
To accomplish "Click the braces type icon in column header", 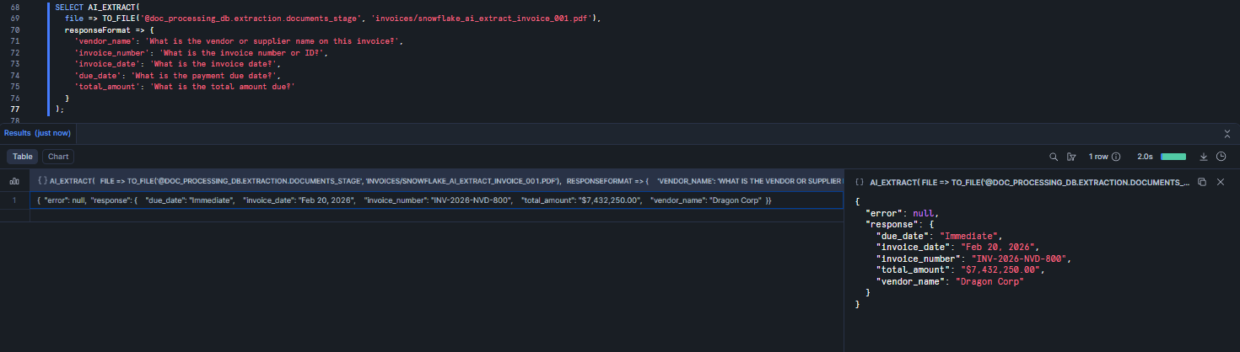I will pos(42,181).
